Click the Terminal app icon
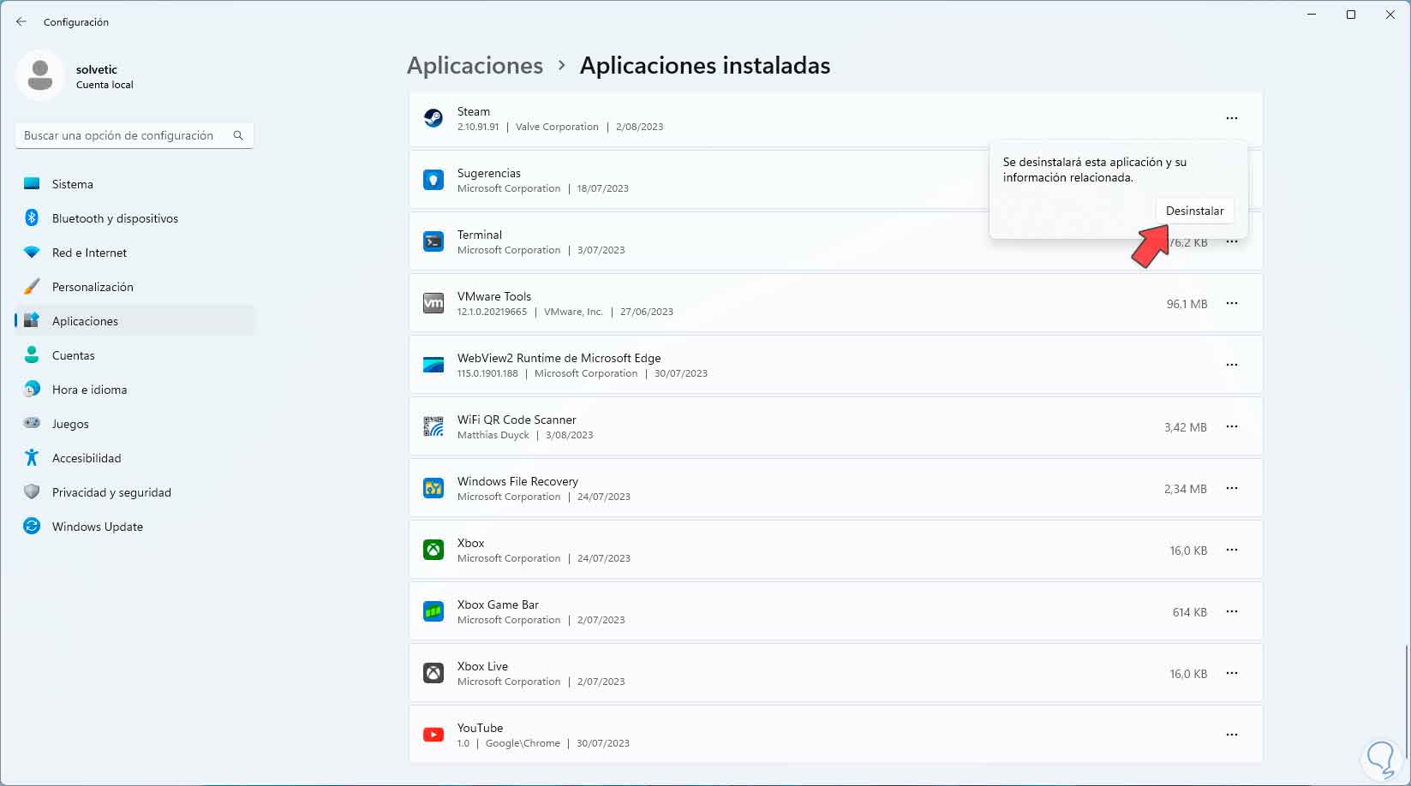Screen dimensions: 1411x786 (x=433, y=241)
